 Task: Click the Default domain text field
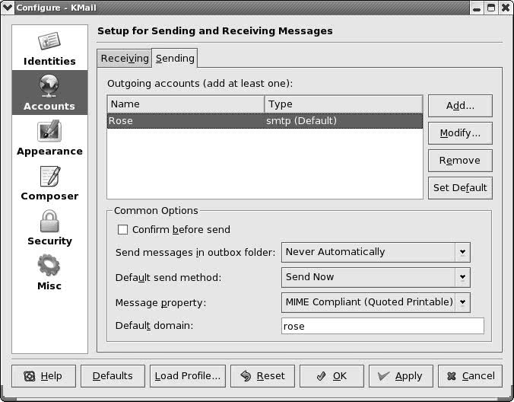(382, 326)
